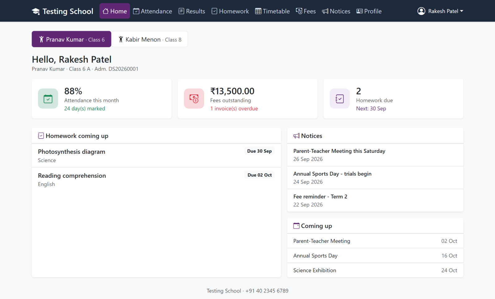495x299 pixels.
Task: Open the Timetable menu item
Action: point(273,11)
